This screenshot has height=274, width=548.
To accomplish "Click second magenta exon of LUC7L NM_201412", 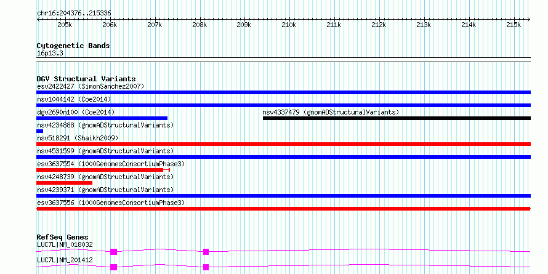I will 206,267.
